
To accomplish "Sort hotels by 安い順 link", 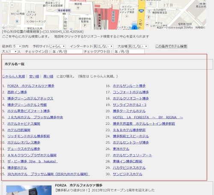I will point(34,77).
